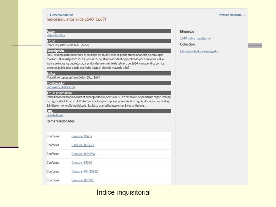Click the Conforme label beside Censura - III/3998

(x=53, y=180)
